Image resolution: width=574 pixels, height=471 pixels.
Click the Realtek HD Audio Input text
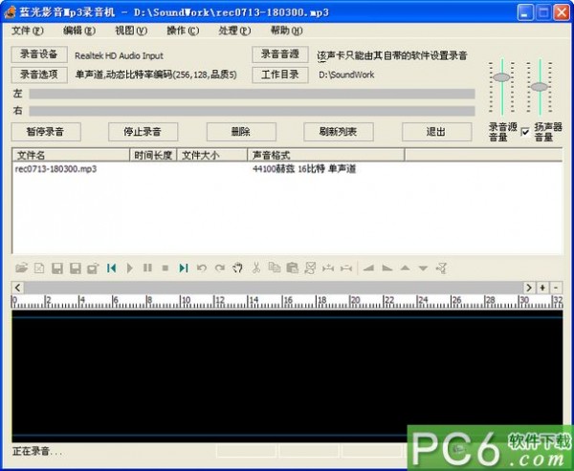tap(119, 56)
